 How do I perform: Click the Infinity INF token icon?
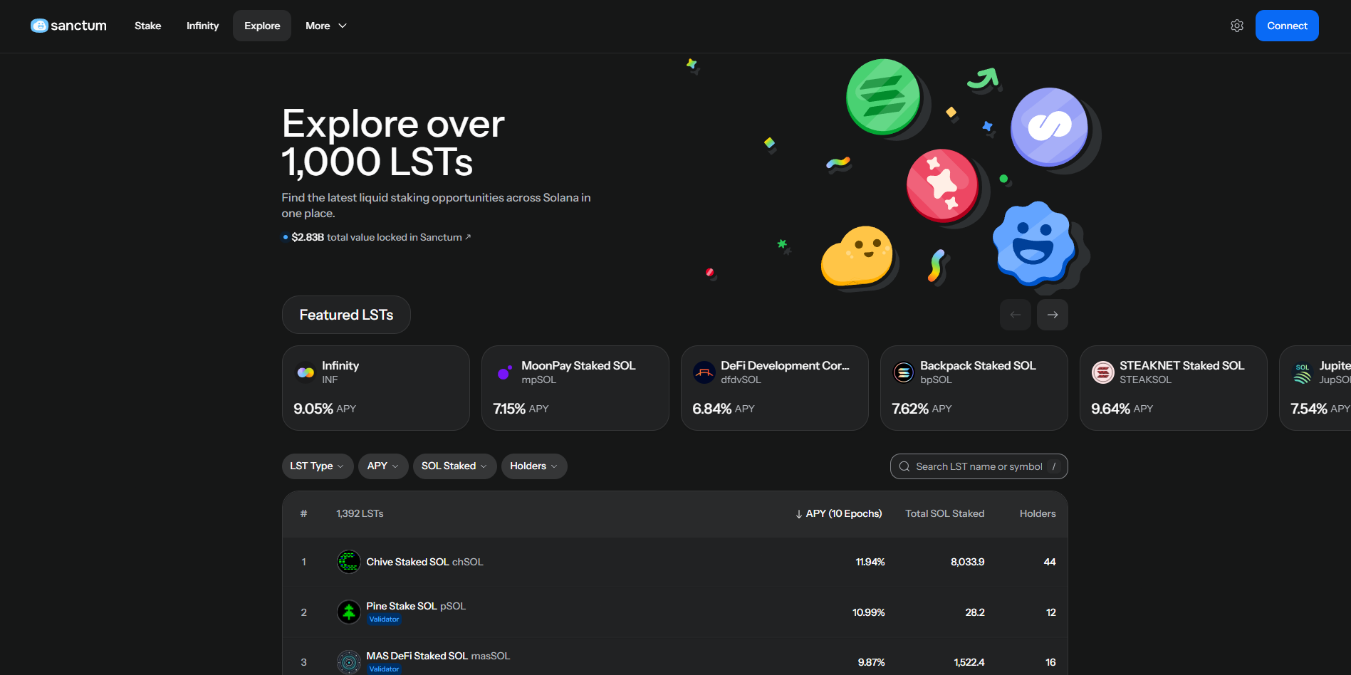[306, 372]
